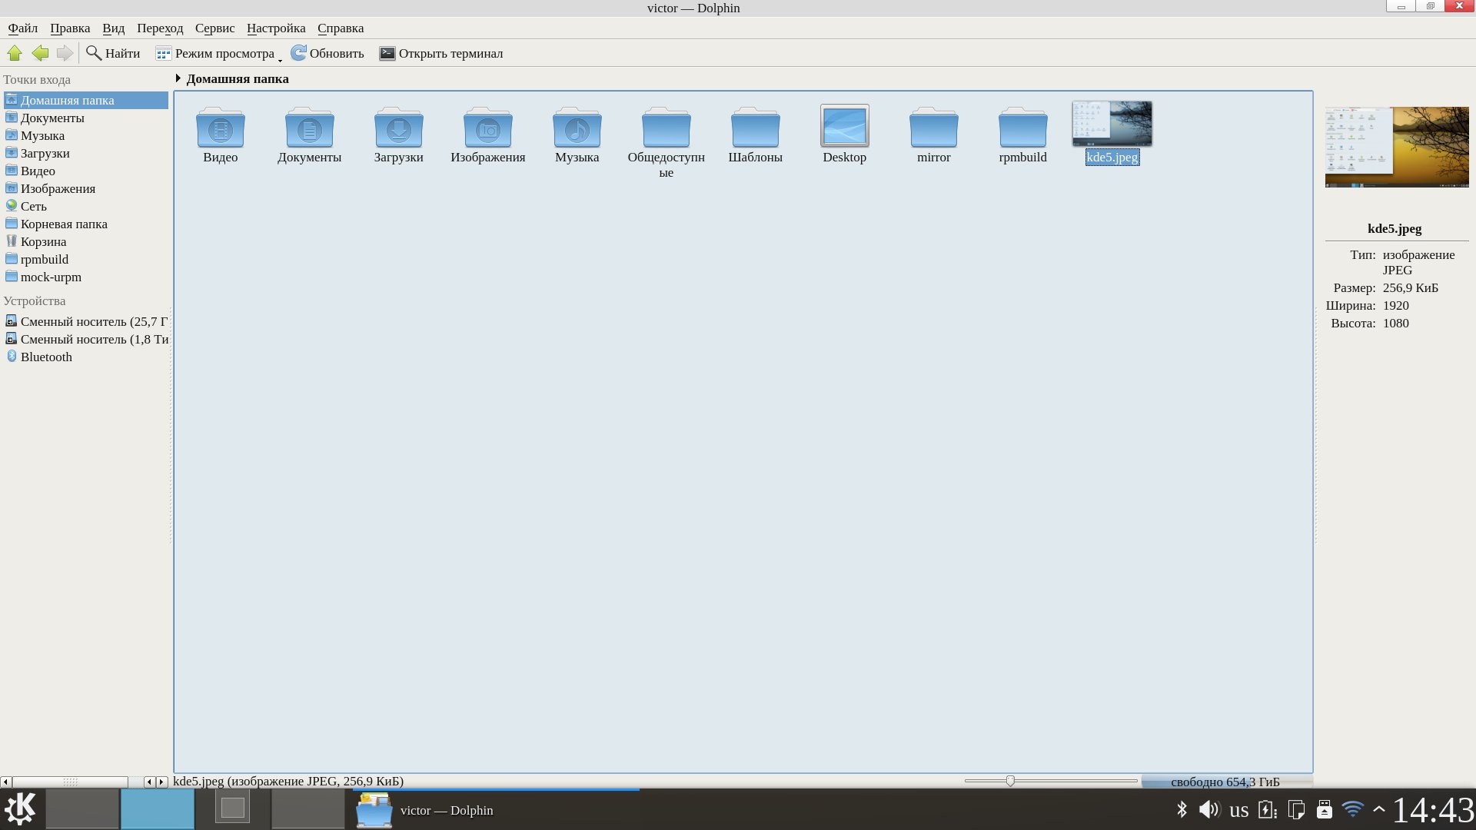Switch to second virtual desktop in pager
This screenshot has height=830, width=1476.
158,809
